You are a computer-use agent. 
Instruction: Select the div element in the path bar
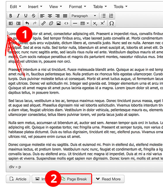(x=12, y=167)
